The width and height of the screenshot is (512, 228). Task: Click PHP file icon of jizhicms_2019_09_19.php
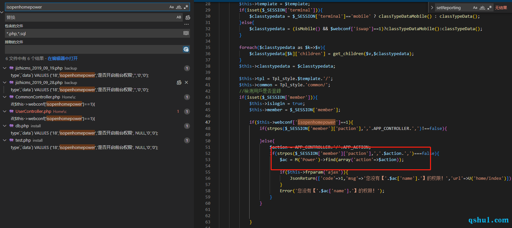[12, 68]
